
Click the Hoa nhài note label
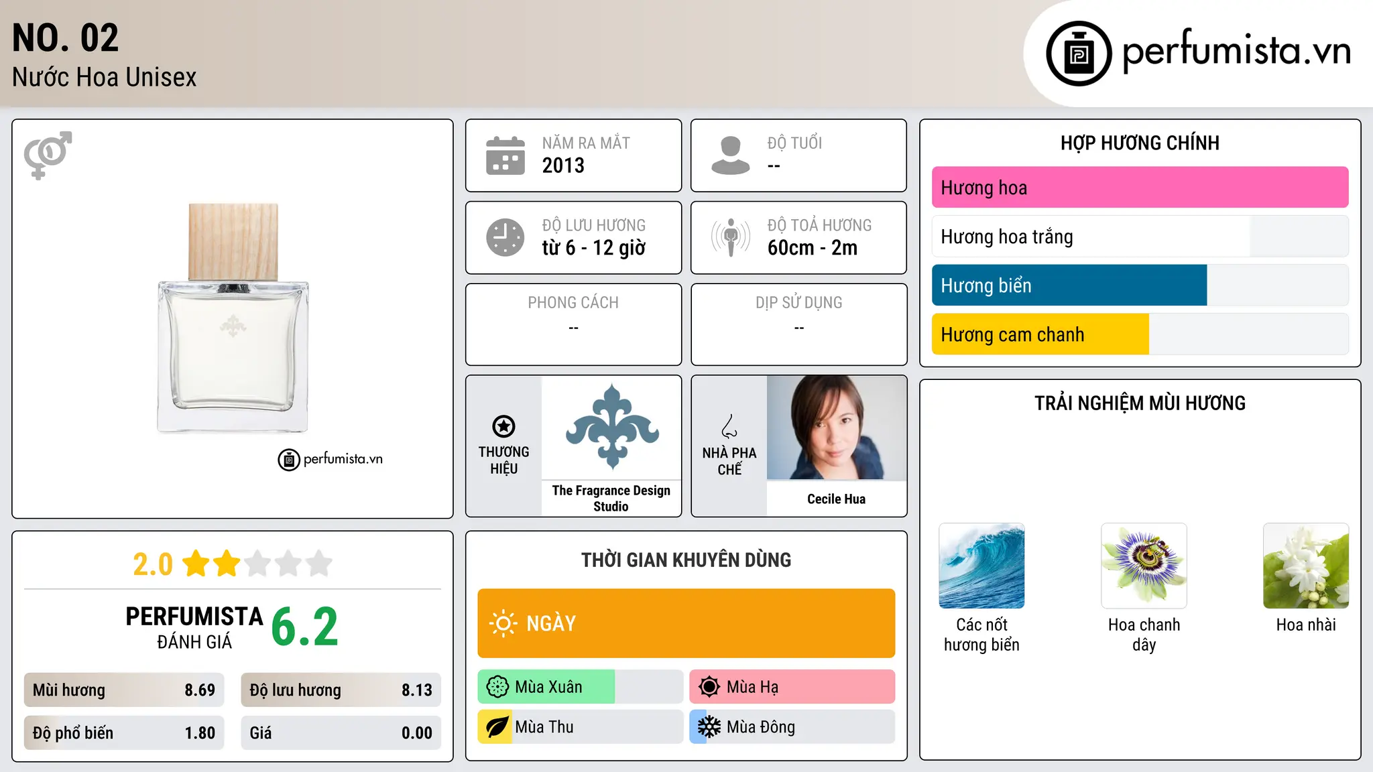(1306, 625)
